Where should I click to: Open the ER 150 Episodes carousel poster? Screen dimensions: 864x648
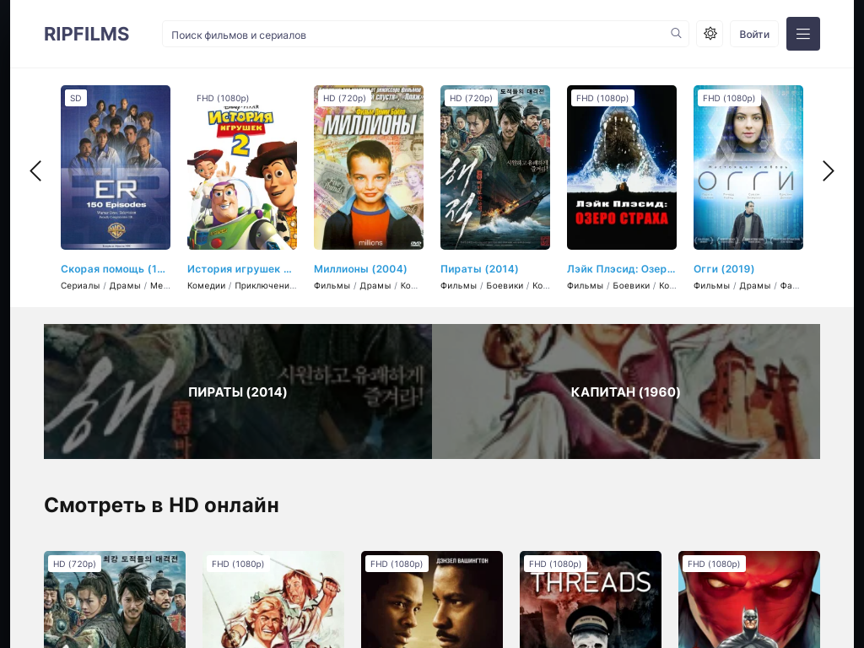115,168
